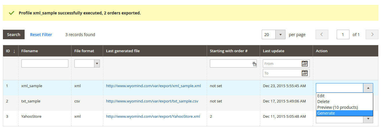Open the txt_sample.csv generated file link
Screen dimensions: 381x129
pos(152,101)
